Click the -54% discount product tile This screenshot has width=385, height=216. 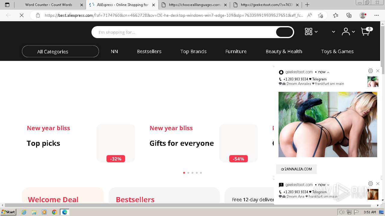(x=239, y=143)
